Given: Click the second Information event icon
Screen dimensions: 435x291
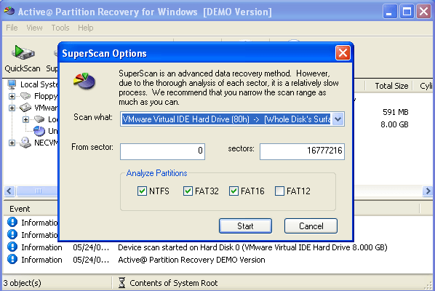Looking at the screenshot, I should tap(12, 235).
